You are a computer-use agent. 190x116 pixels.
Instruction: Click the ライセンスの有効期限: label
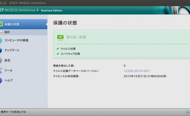tap(66, 76)
